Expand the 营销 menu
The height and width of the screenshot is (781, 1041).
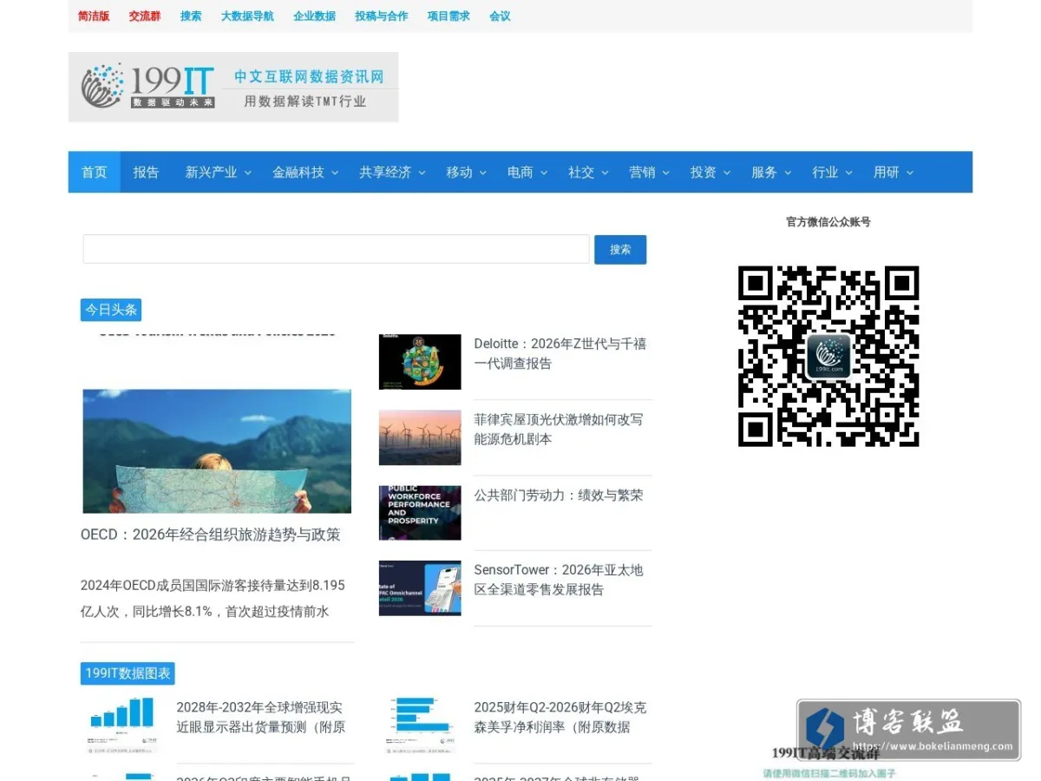coord(649,172)
